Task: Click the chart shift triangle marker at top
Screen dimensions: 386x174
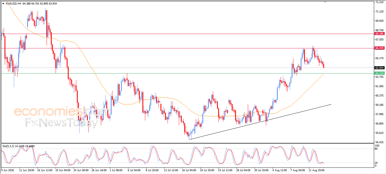Action: click(x=325, y=2)
